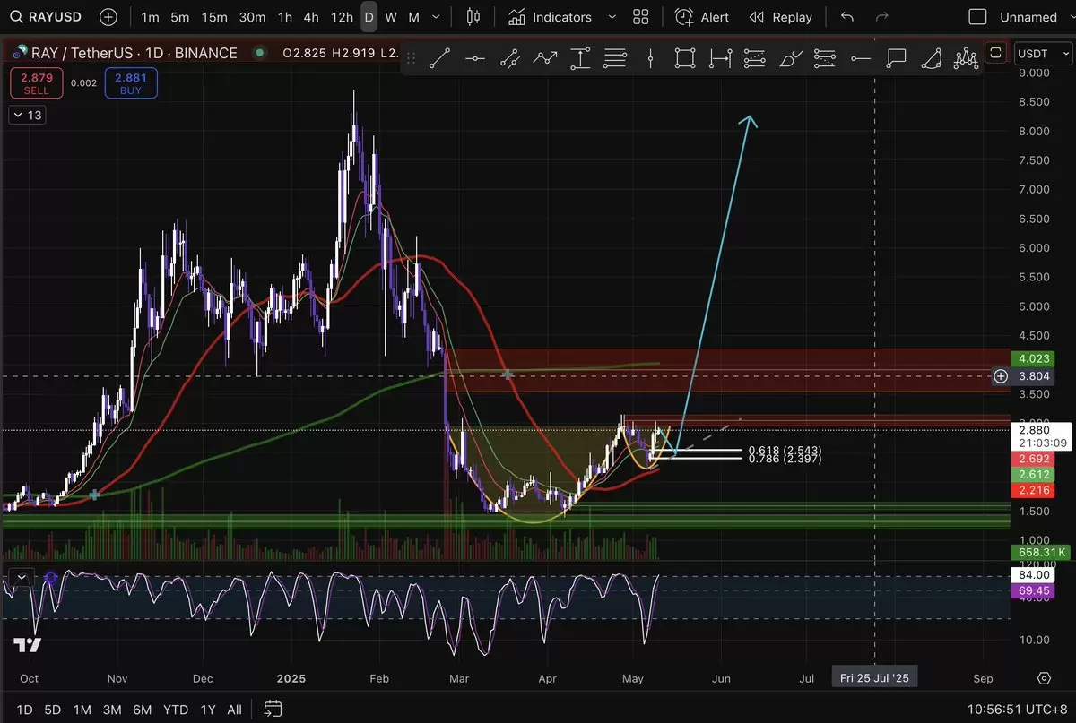Click the 2.881 BUY button
The height and width of the screenshot is (723, 1076).
[131, 83]
